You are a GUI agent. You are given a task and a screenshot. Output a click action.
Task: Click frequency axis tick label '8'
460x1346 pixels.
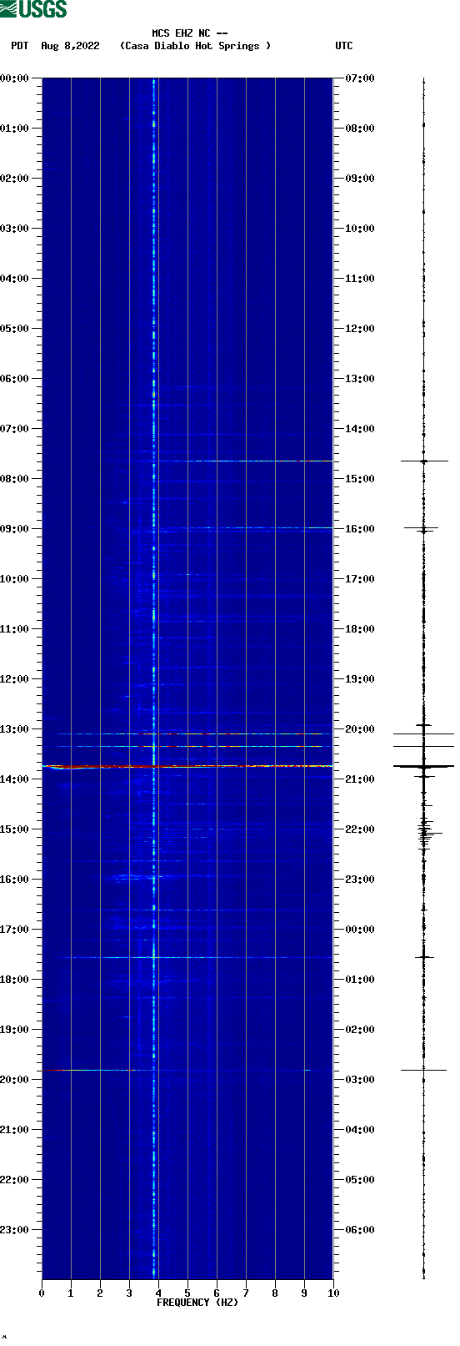pyautogui.click(x=275, y=1293)
